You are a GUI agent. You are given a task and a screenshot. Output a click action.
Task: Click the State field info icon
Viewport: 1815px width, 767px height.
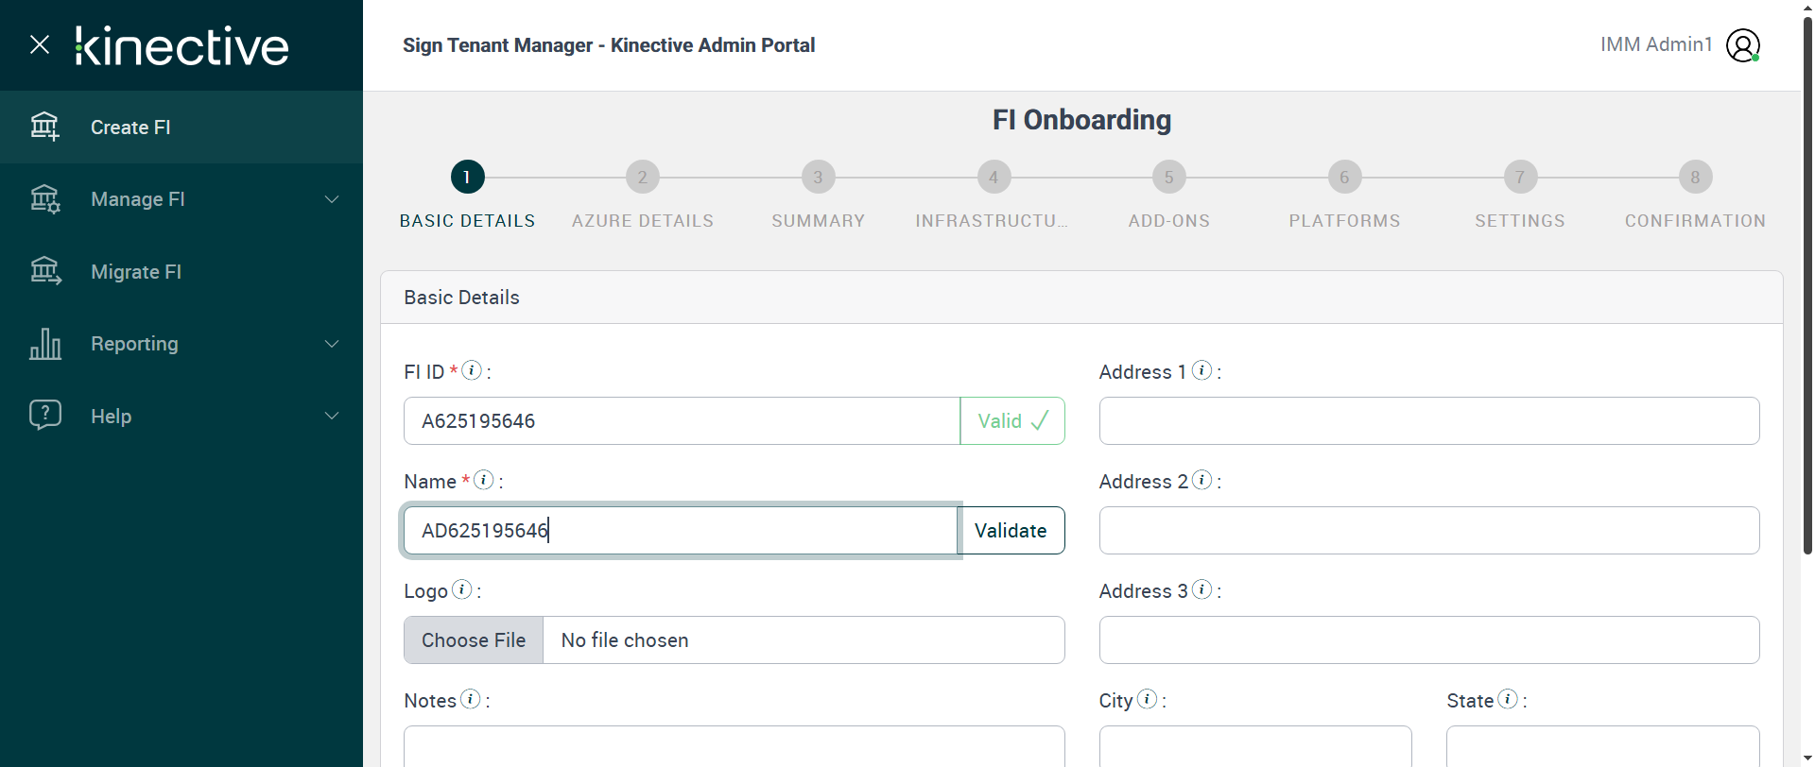(x=1508, y=699)
